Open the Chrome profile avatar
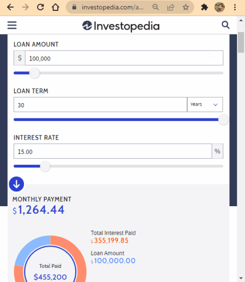The width and height of the screenshot is (245, 282). pos(219,7)
